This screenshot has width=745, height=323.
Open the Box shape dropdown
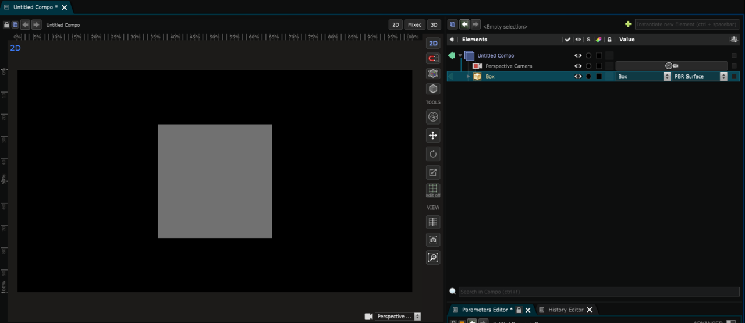click(x=643, y=77)
